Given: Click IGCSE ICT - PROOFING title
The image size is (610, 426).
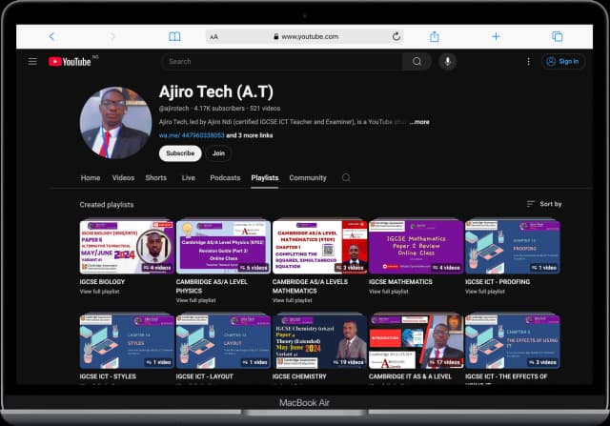Looking at the screenshot, I should (498, 282).
